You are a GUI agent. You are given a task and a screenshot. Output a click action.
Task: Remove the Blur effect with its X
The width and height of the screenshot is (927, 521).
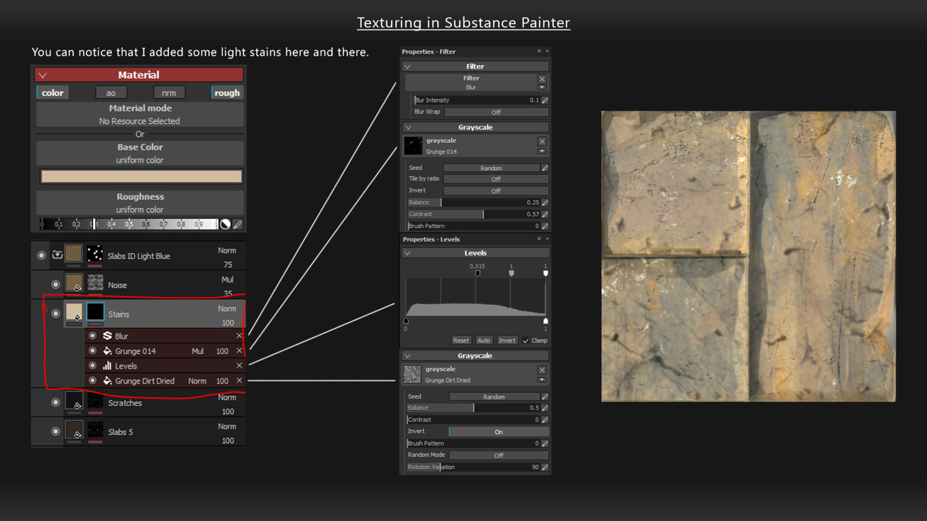(x=239, y=336)
